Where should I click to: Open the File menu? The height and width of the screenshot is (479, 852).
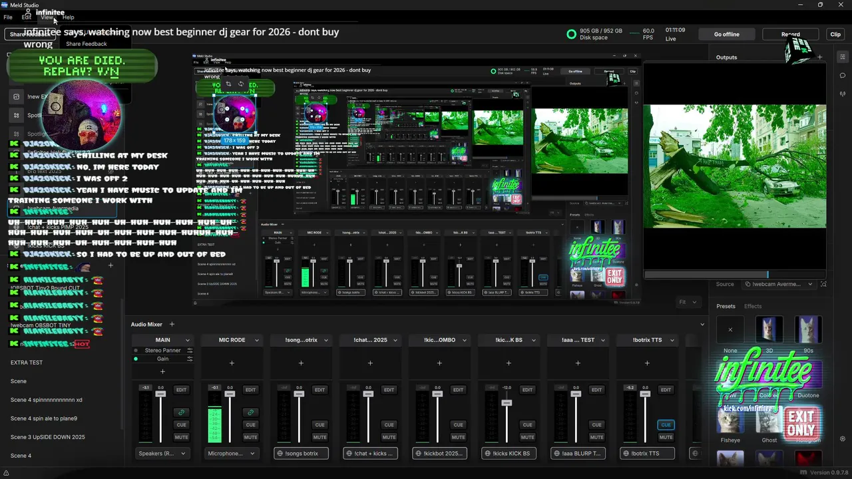pos(8,17)
